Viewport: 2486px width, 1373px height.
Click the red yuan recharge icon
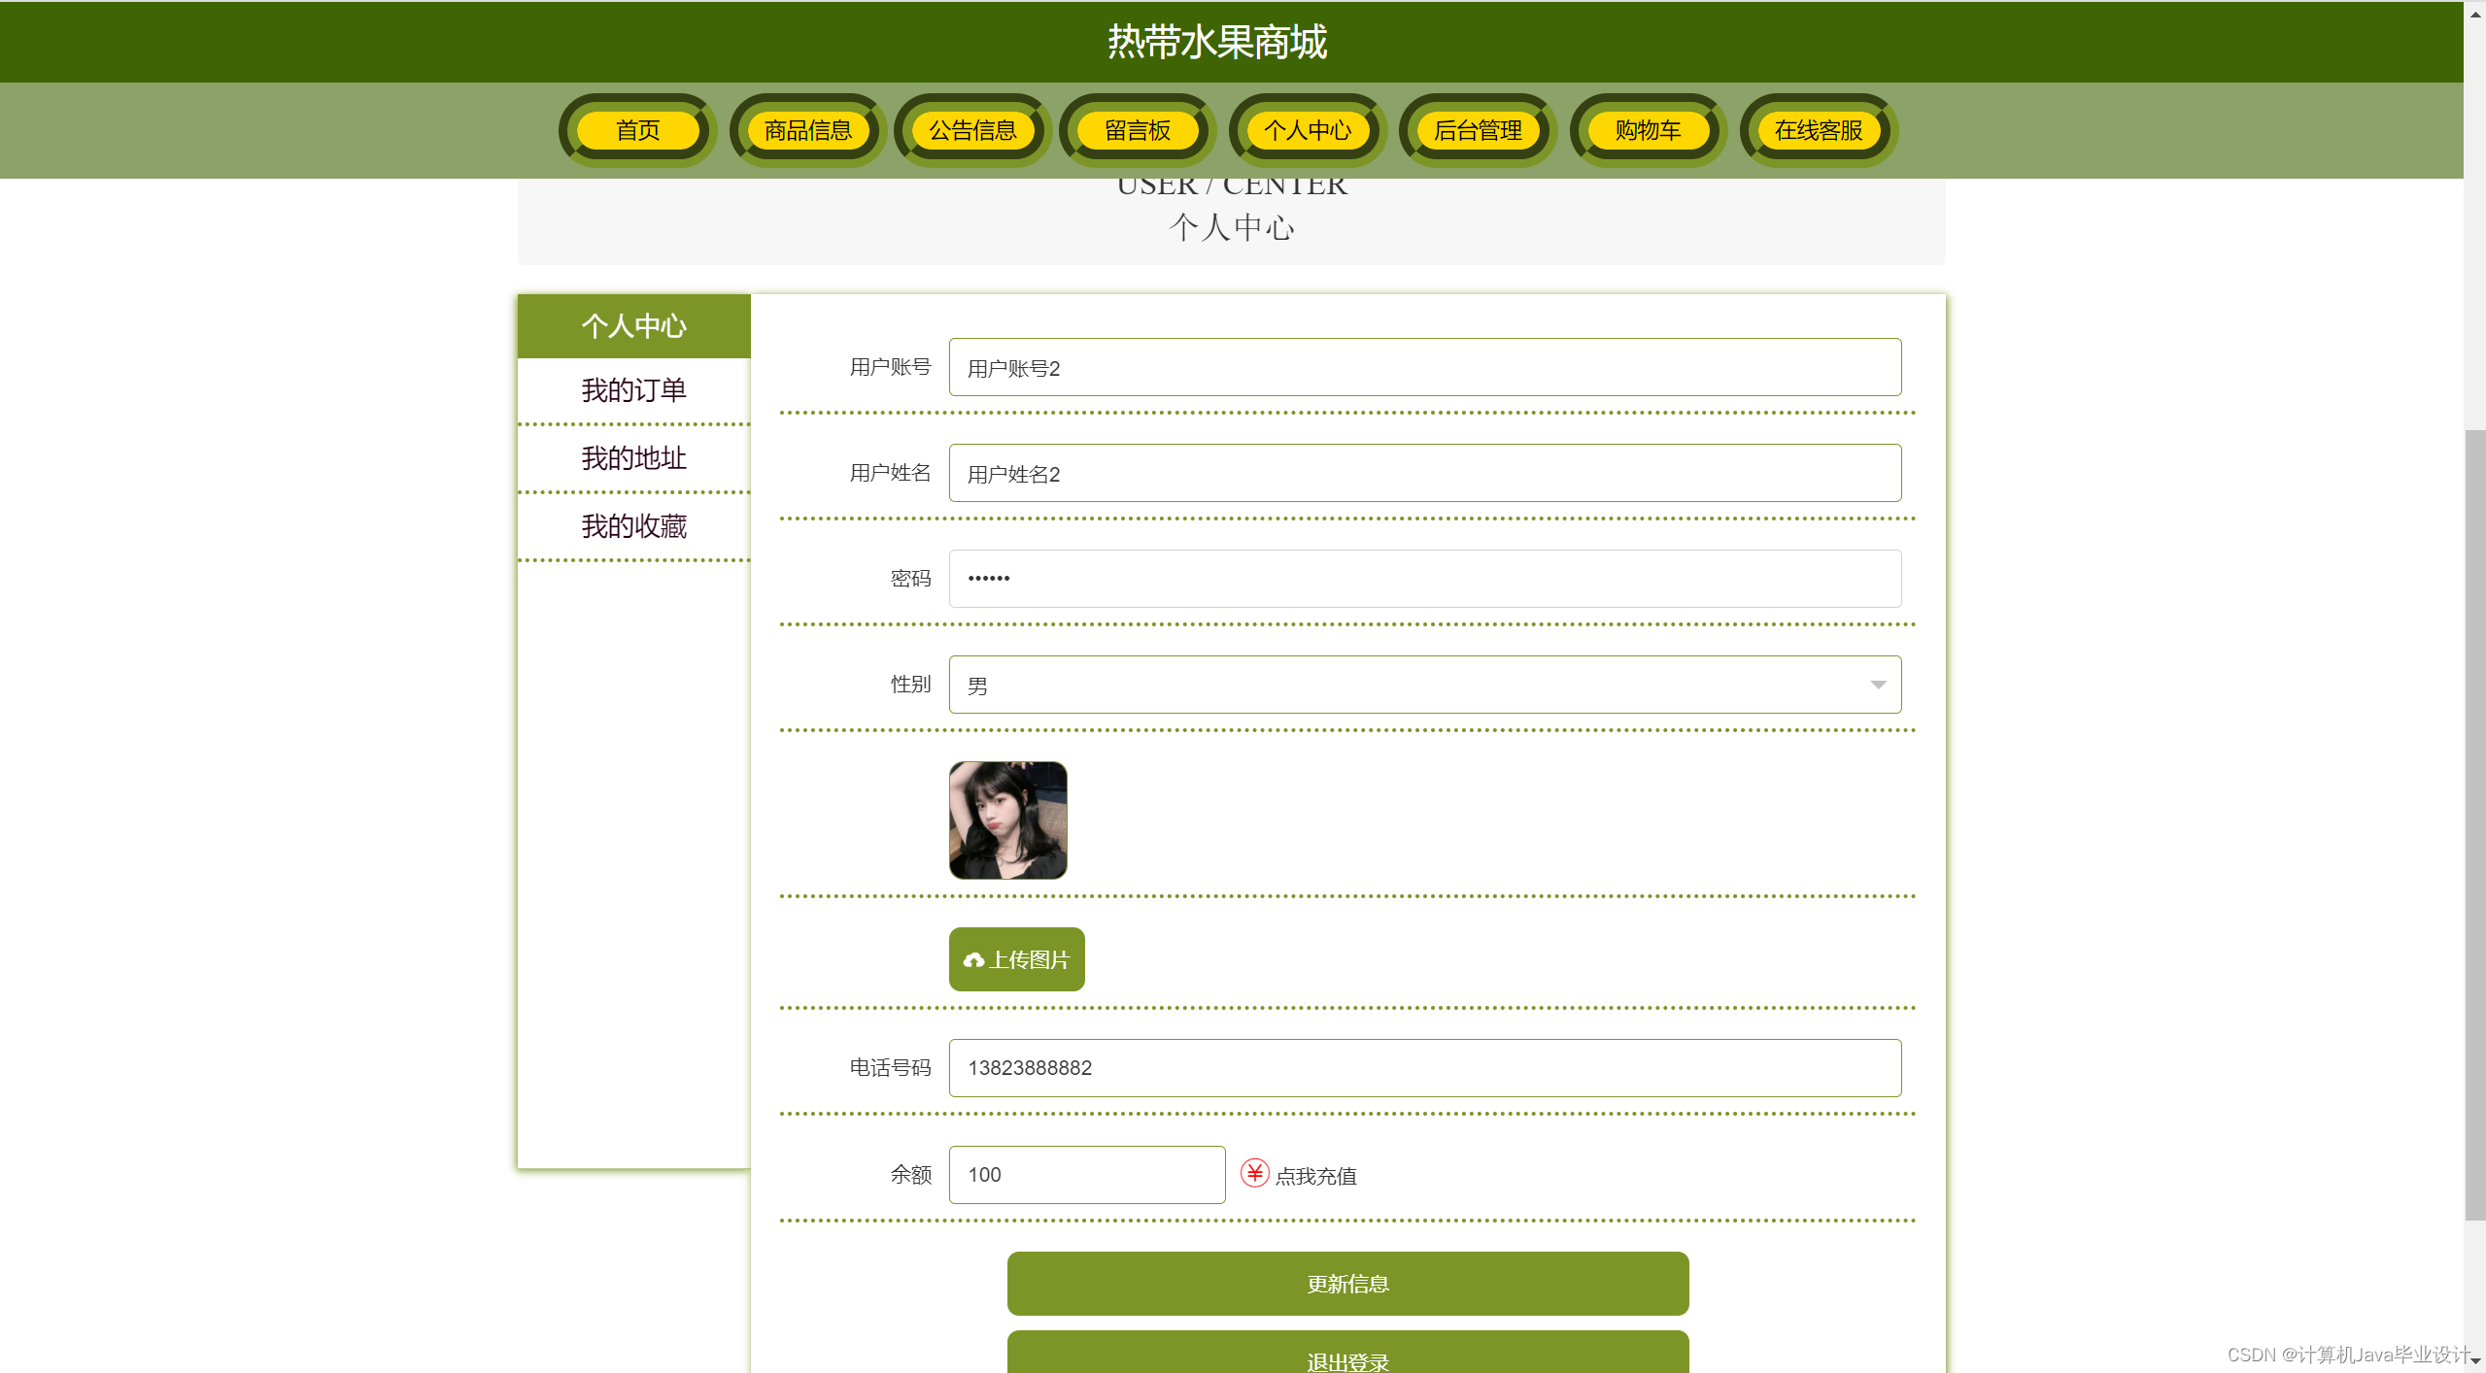1254,1174
